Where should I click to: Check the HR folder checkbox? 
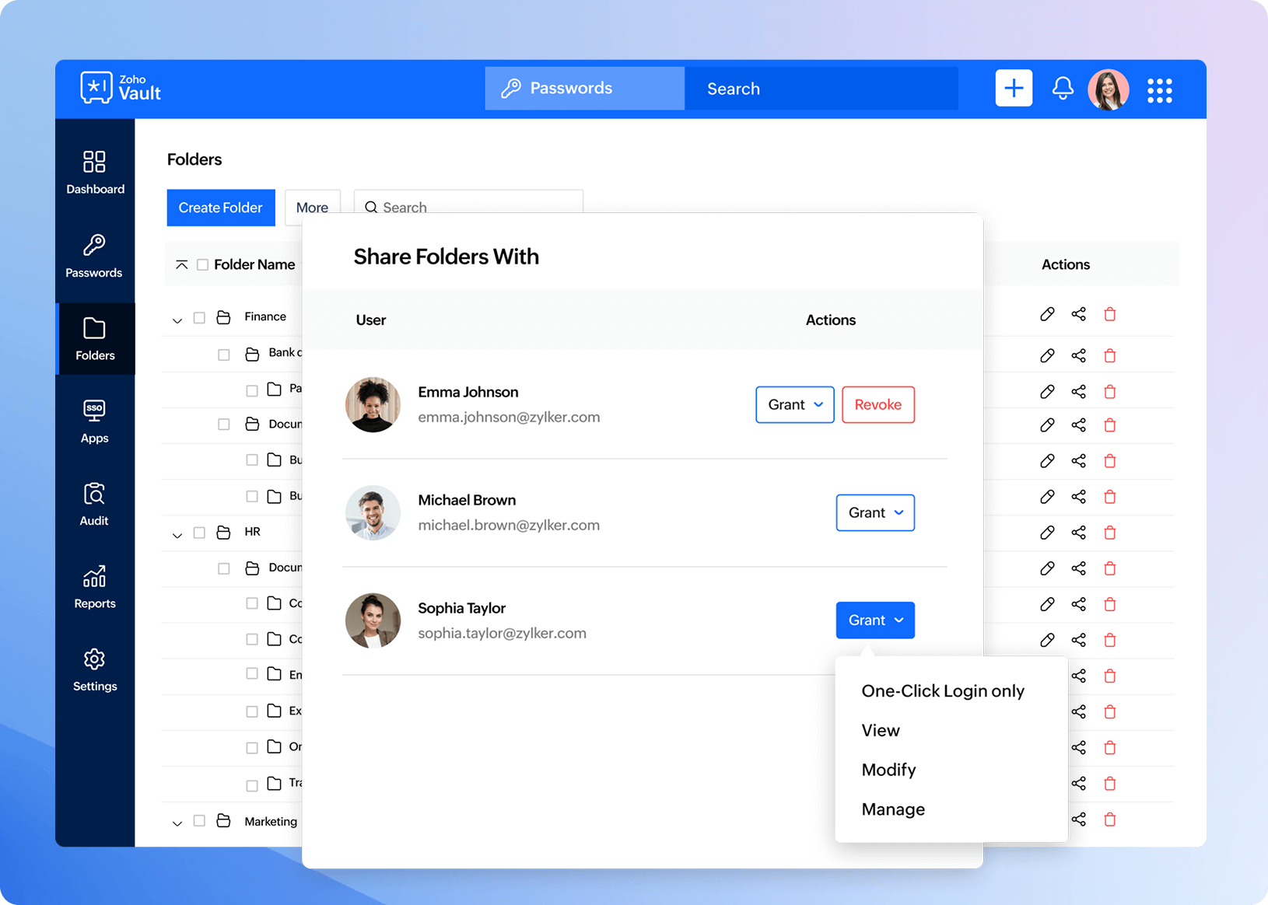pos(199,533)
